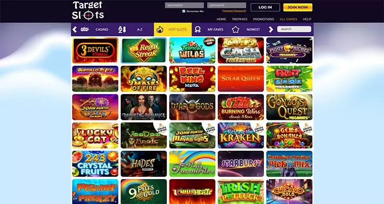Show more categories with right arrow
The image size is (384, 204).
pos(271,29)
